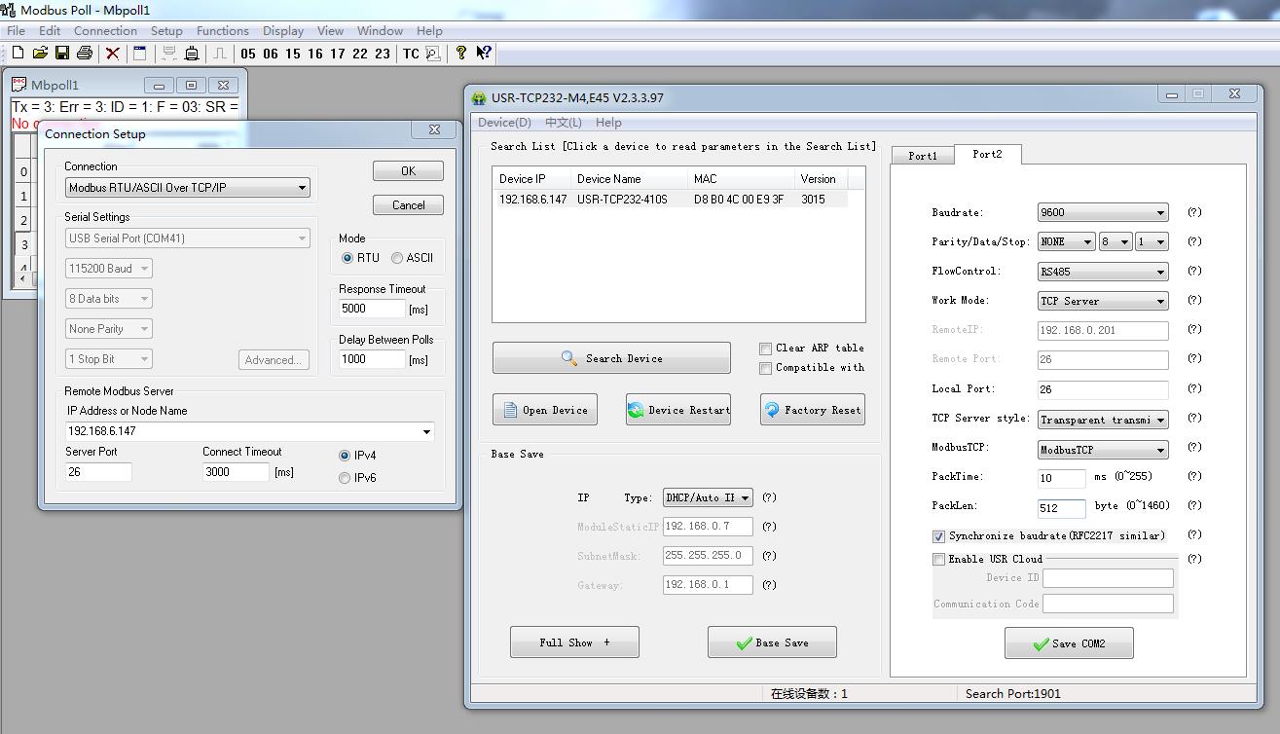This screenshot has width=1280, height=734.
Task: Click Cancel in Connection Setup
Action: [x=408, y=204]
